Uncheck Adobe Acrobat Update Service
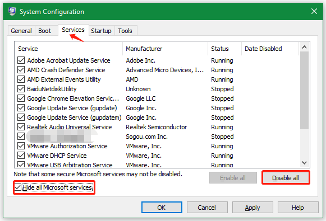The height and width of the screenshot is (221, 326). coord(21,60)
